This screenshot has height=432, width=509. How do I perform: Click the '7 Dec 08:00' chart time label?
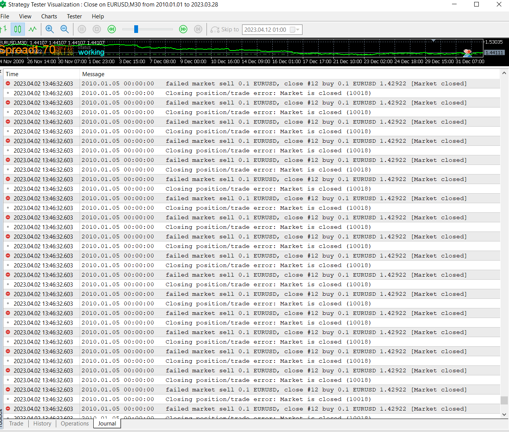click(x=163, y=62)
